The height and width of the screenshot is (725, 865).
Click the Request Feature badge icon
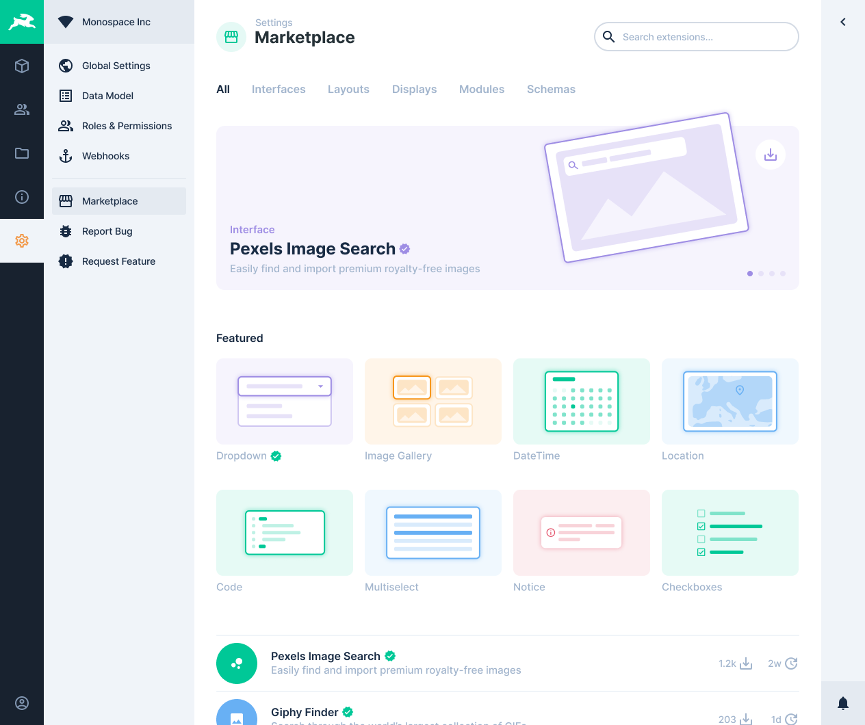(x=66, y=261)
